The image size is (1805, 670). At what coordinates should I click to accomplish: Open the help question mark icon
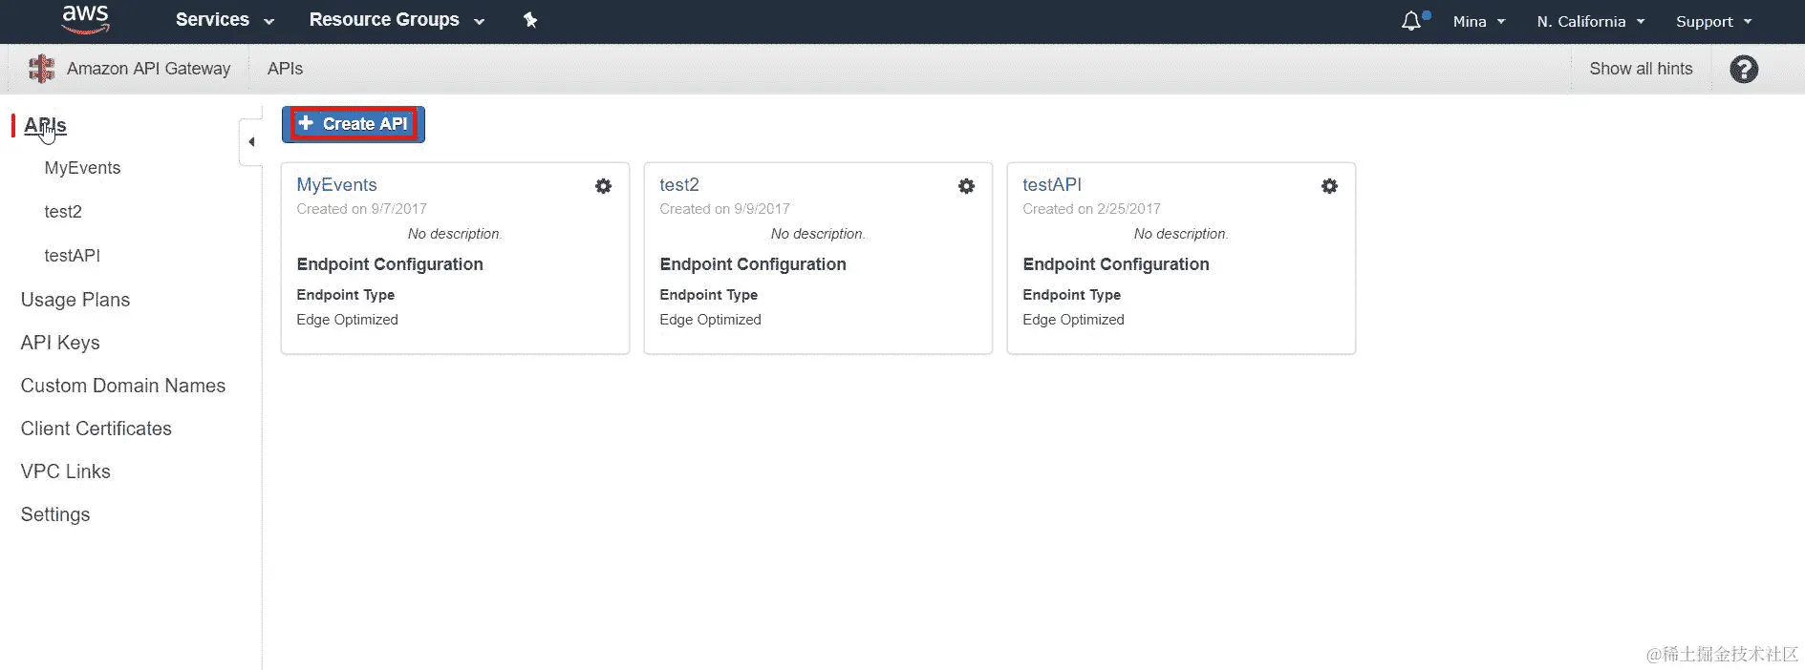1744,69
